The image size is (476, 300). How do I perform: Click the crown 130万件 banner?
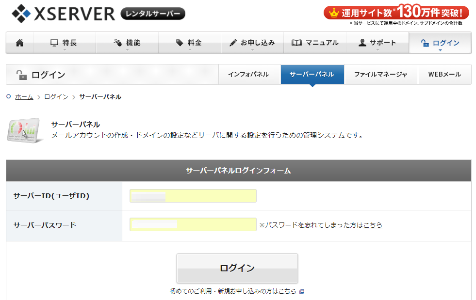(396, 12)
